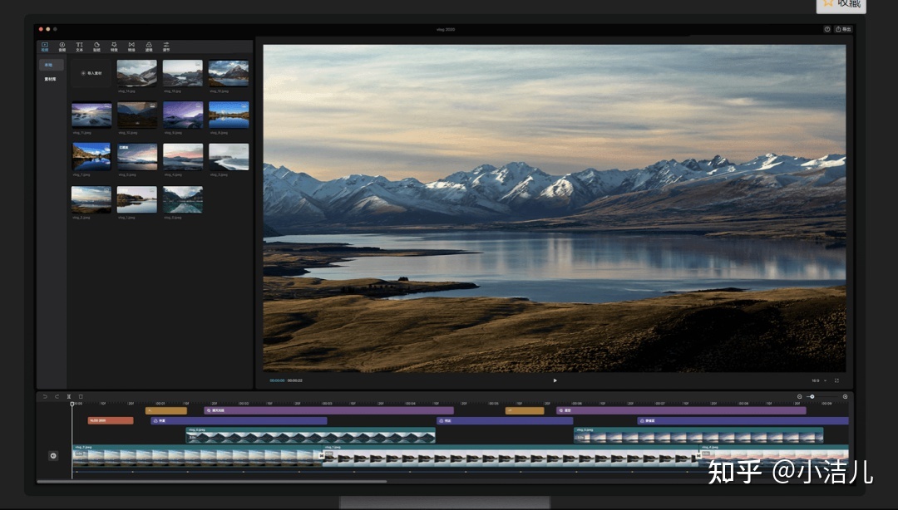Click the delete icon in timeline toolbar
This screenshot has width=898, height=510.
(81, 396)
